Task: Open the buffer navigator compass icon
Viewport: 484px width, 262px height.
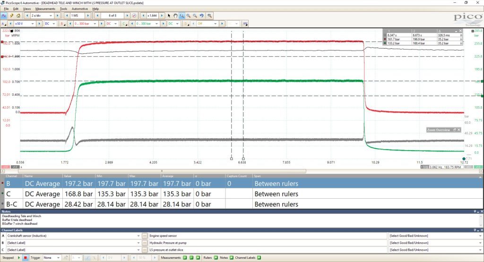Action: [134, 16]
